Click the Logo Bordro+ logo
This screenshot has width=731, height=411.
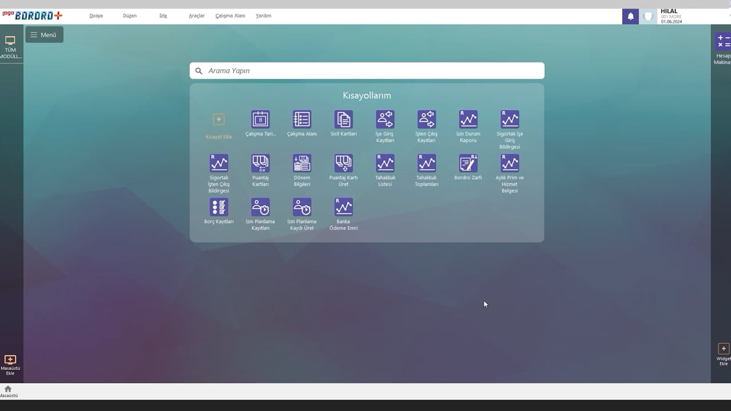coord(33,15)
